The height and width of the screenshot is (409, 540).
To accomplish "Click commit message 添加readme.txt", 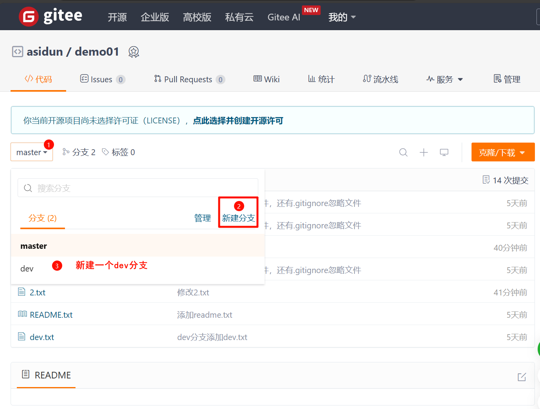I will (x=205, y=315).
